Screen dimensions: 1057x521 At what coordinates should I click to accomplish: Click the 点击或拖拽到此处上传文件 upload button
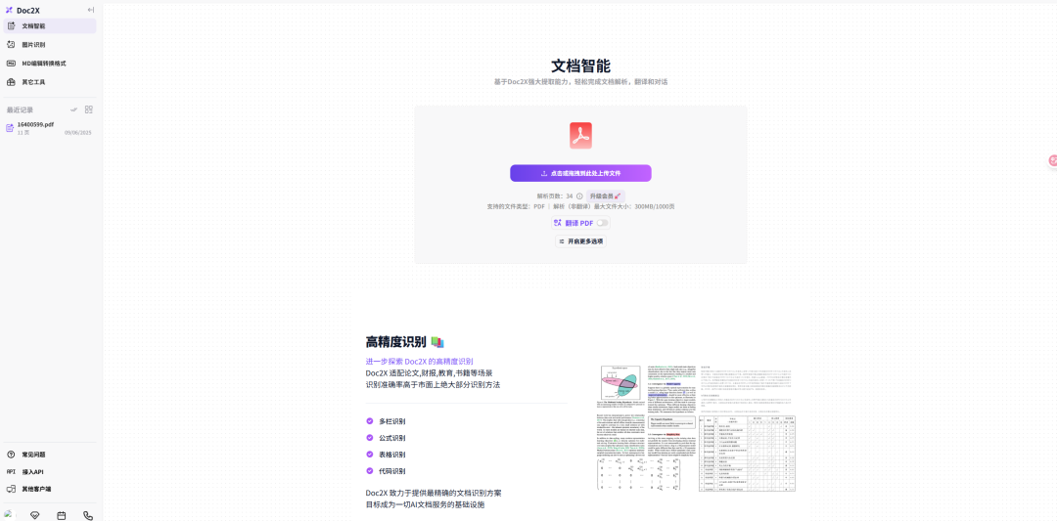(580, 173)
